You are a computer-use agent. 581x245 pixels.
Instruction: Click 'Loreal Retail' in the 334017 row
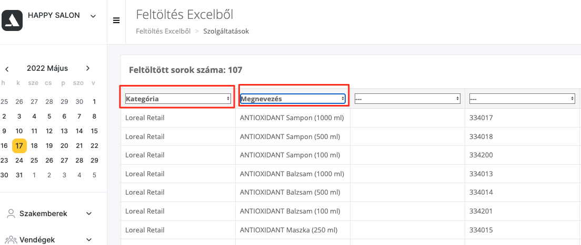pyautogui.click(x=145, y=118)
